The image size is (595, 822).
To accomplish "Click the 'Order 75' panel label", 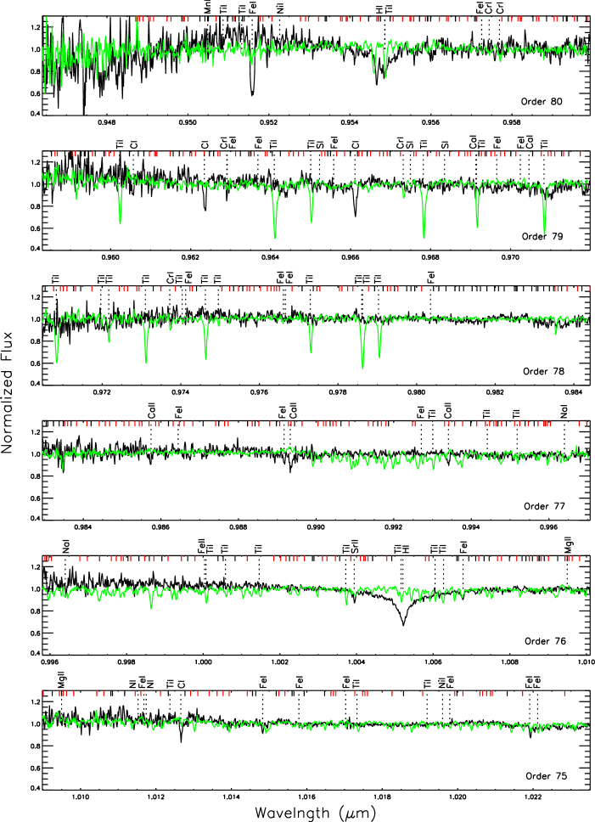I will pyautogui.click(x=547, y=776).
